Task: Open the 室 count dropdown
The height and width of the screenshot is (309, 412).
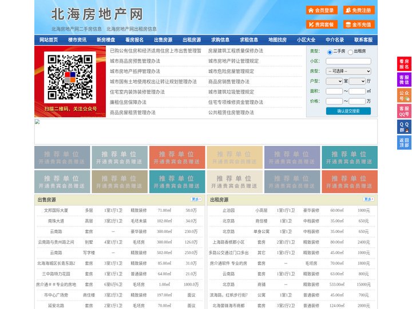Action: point(334,81)
